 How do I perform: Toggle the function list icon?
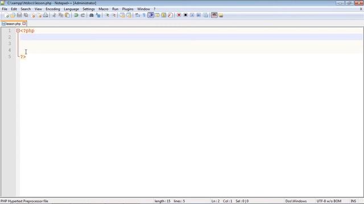171,15
